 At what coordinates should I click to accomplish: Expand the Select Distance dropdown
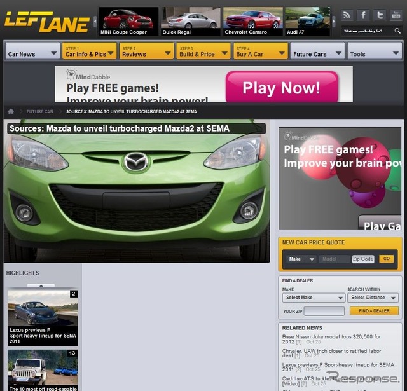point(373,298)
